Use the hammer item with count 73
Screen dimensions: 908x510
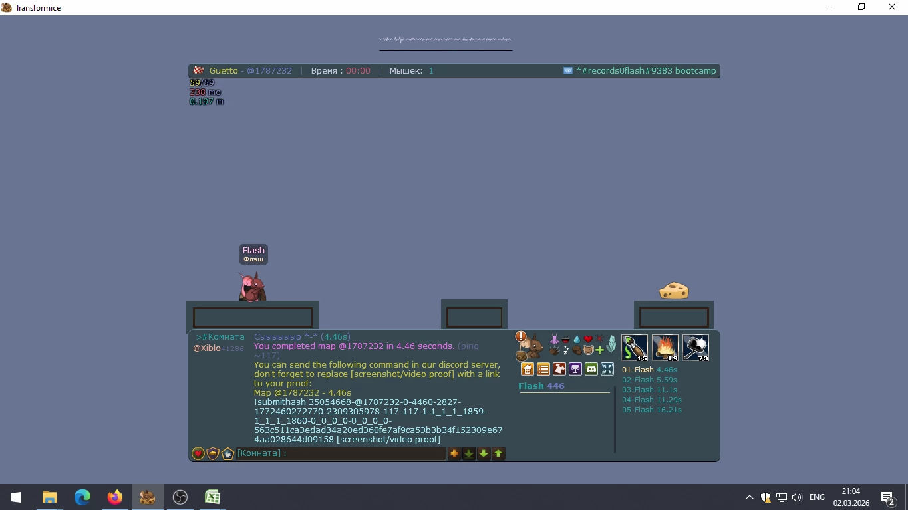click(x=696, y=348)
